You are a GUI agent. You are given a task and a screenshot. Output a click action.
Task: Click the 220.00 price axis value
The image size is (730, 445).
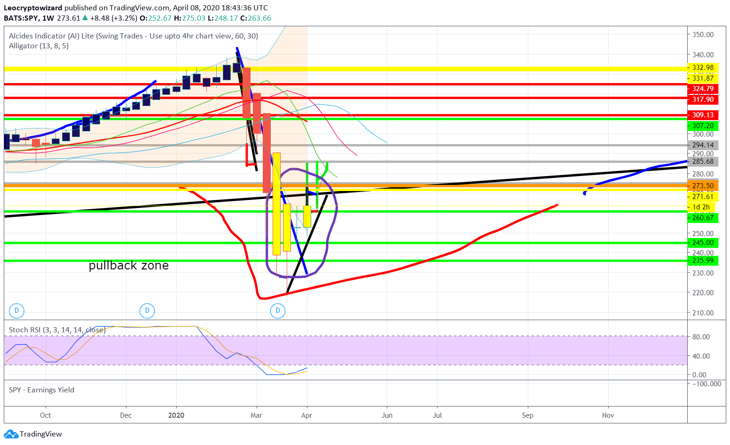coord(703,293)
